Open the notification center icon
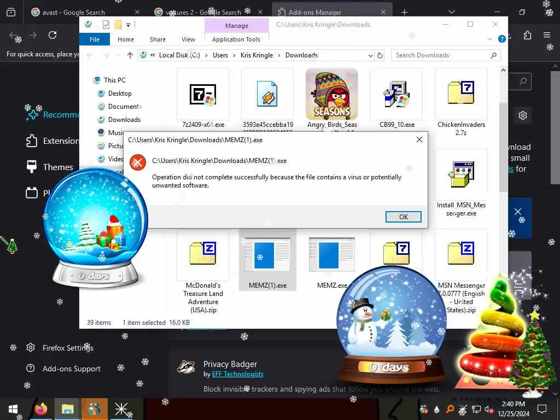 [542, 409]
